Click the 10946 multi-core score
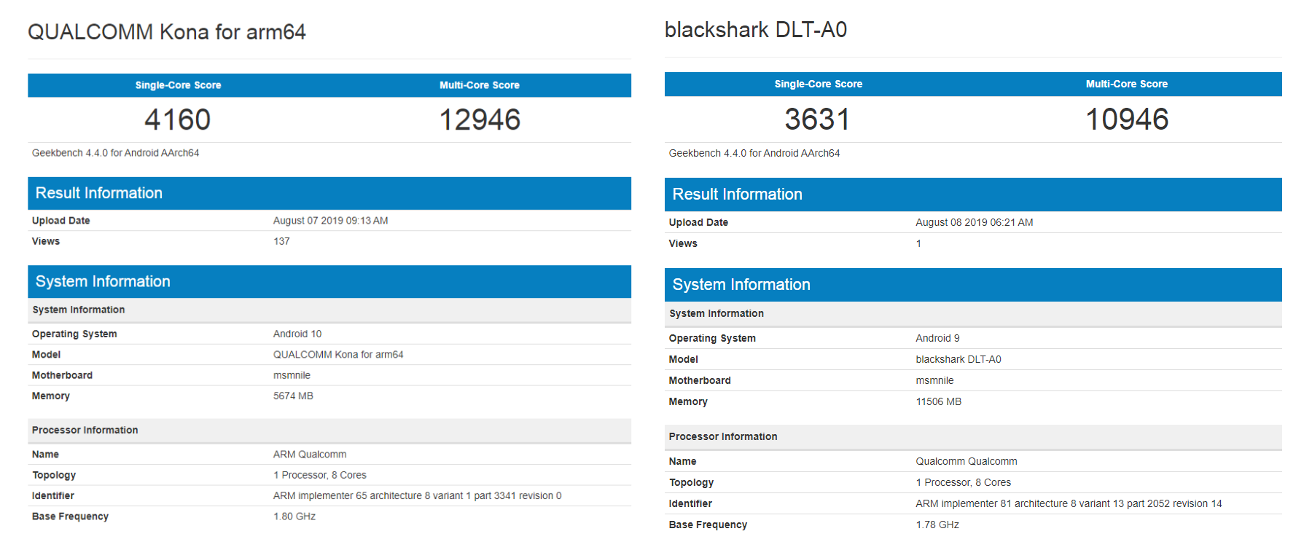Viewport: 1304px width, 542px height. click(1127, 119)
